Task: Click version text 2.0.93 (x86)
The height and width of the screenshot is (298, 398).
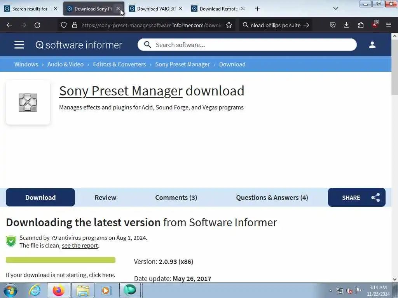Action: [176, 262]
